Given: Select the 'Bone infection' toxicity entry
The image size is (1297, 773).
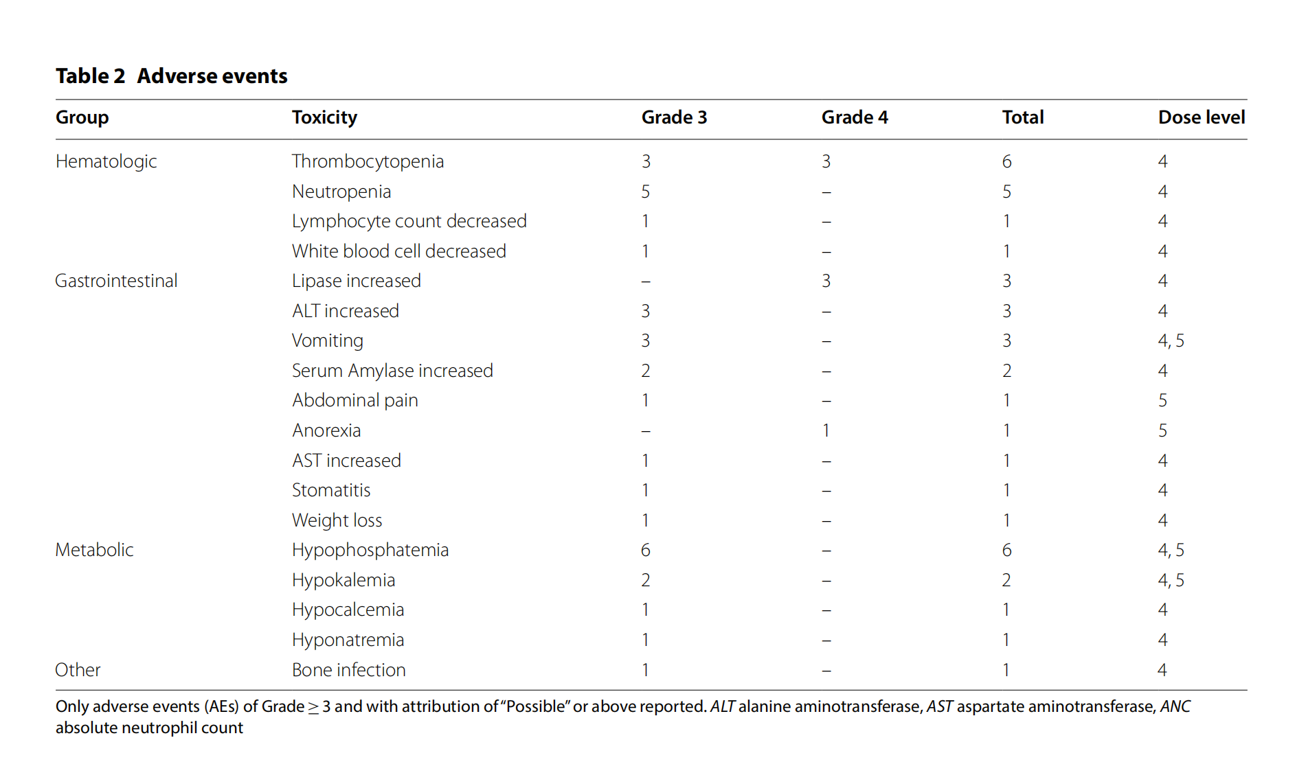Looking at the screenshot, I should (x=348, y=670).
